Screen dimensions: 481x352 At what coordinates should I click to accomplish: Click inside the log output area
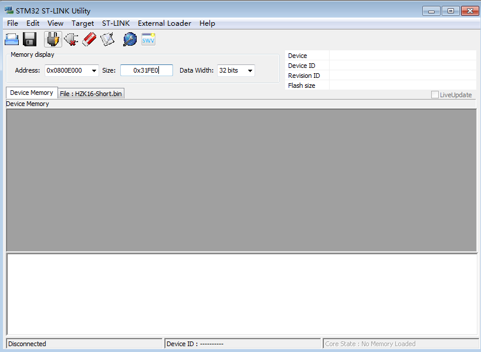click(x=242, y=295)
